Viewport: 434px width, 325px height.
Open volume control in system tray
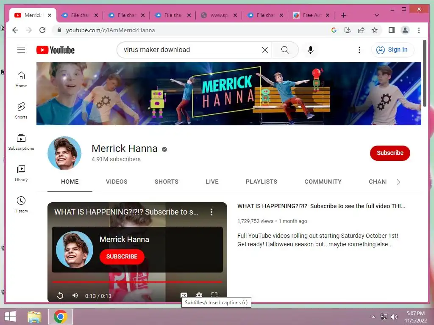coord(394,317)
